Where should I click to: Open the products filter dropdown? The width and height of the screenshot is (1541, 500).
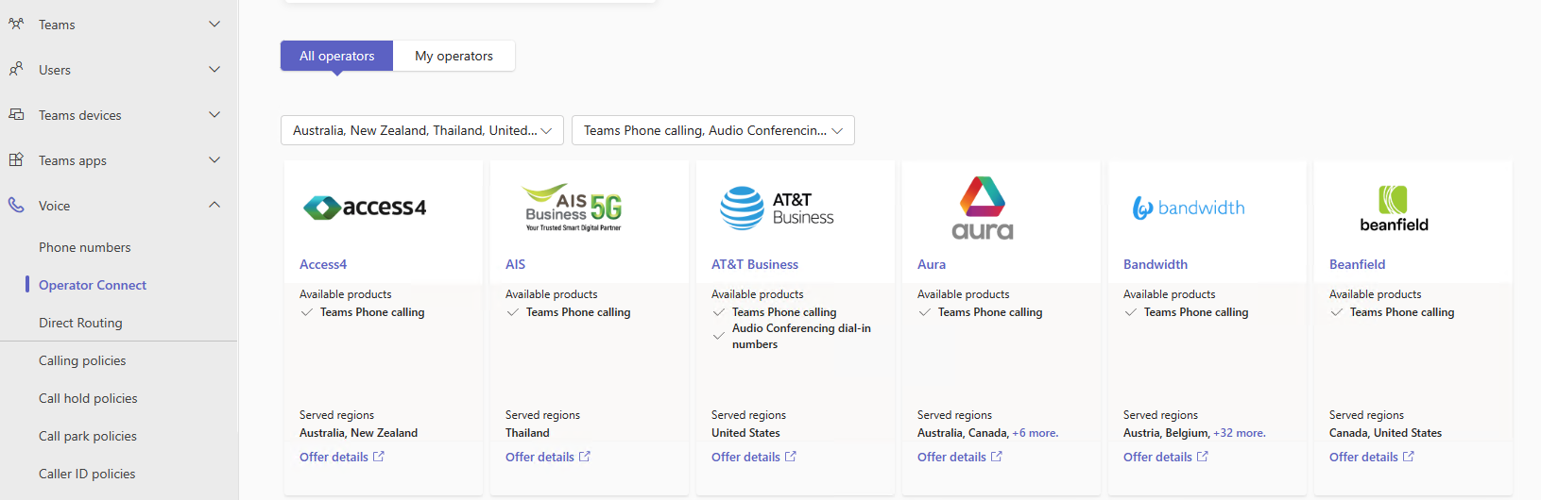pyautogui.click(x=713, y=130)
